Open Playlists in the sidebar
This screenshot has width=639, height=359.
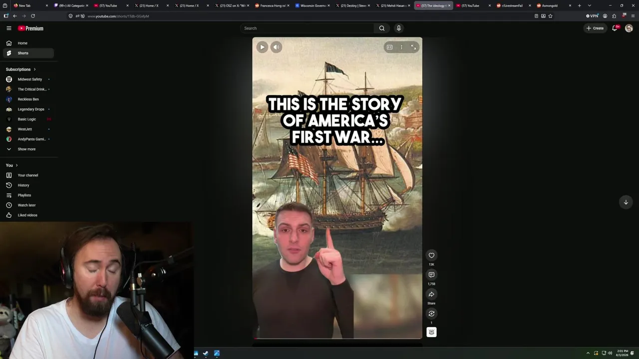(28, 195)
